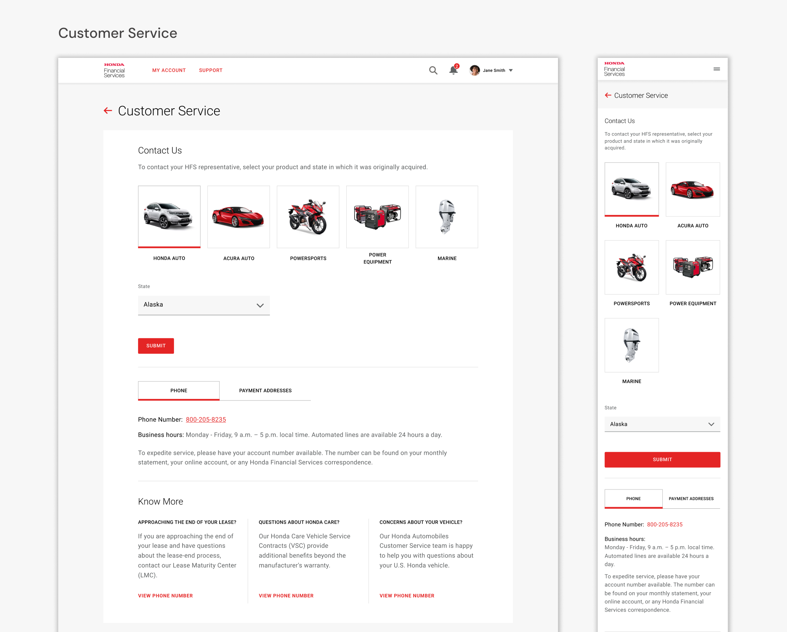Select mobile Powersports tile
787x632 pixels.
[632, 267]
